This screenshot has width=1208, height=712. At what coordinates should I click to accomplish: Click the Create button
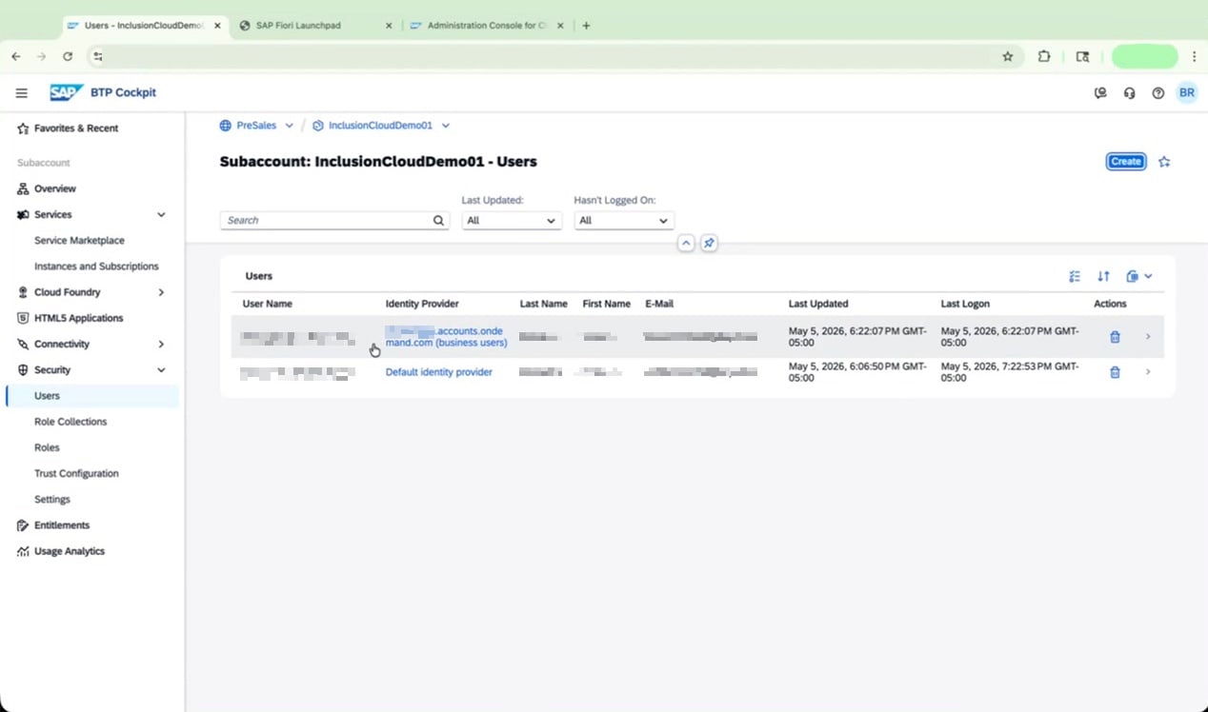coord(1126,162)
